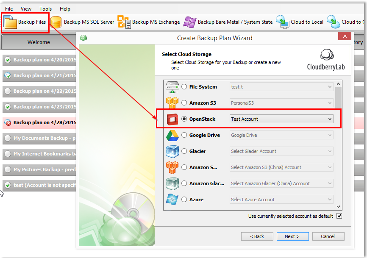
Task: Select the Backup plan on 4/28/2015 row text
Action: [44, 122]
